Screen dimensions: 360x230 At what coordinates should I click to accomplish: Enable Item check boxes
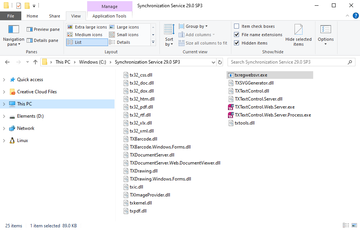[x=254, y=26]
